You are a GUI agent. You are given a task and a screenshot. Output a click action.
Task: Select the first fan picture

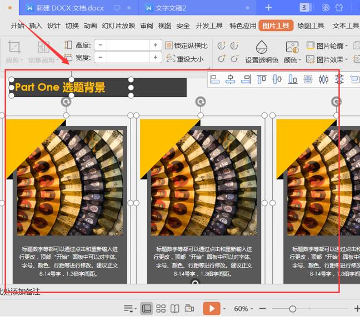tap(70, 183)
